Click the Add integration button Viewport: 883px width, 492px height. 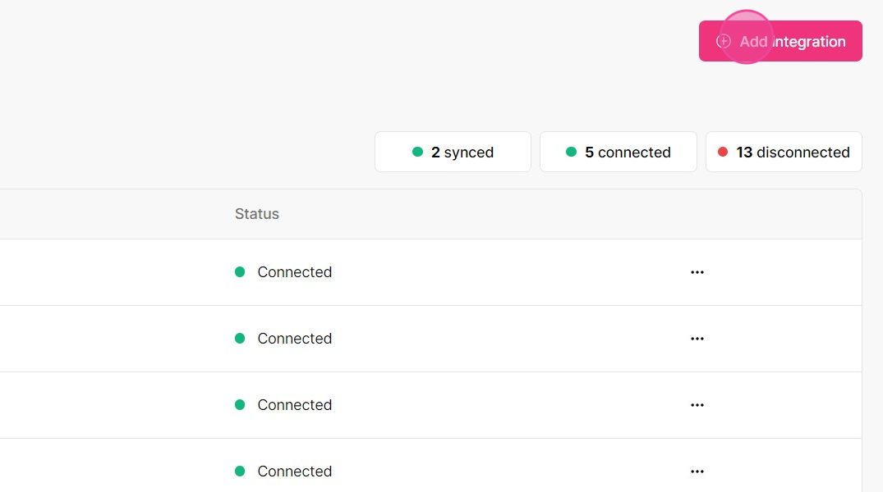point(780,41)
